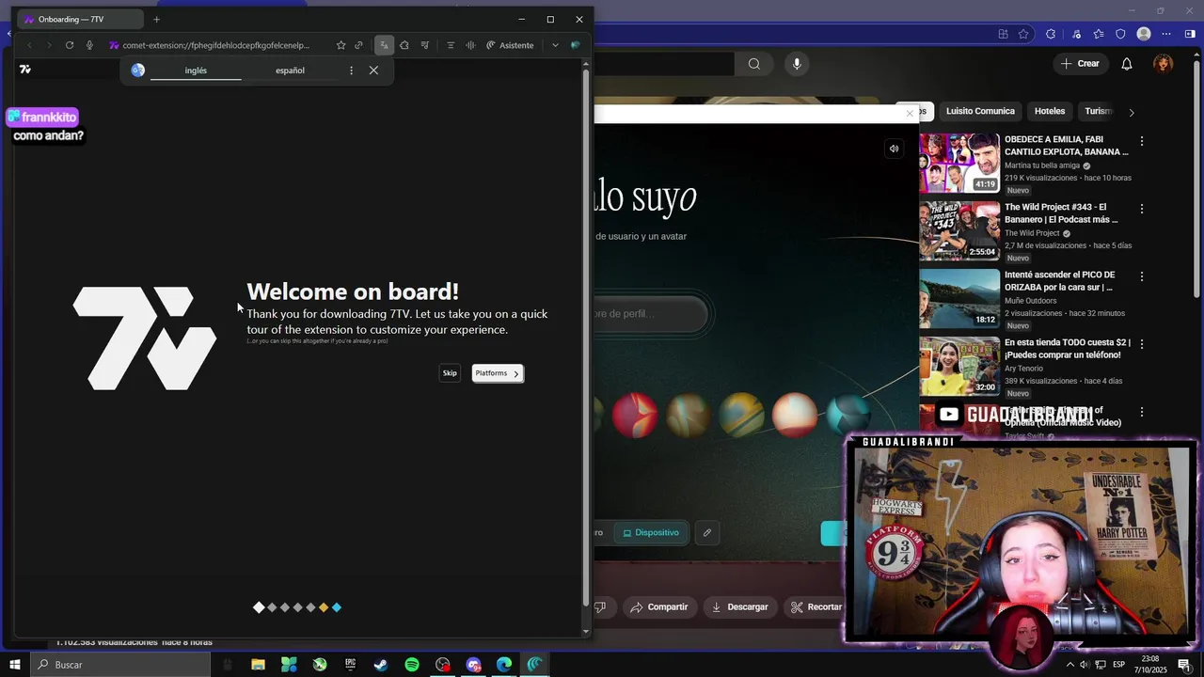Download the video with Descargar
The image size is (1204, 677).
739,607
